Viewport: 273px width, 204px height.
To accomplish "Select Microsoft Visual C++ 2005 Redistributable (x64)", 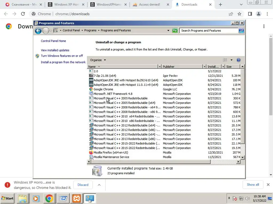I will (x=164, y=103).
